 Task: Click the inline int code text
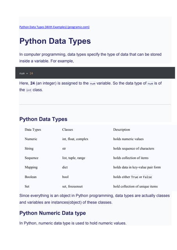[x=29, y=90]
